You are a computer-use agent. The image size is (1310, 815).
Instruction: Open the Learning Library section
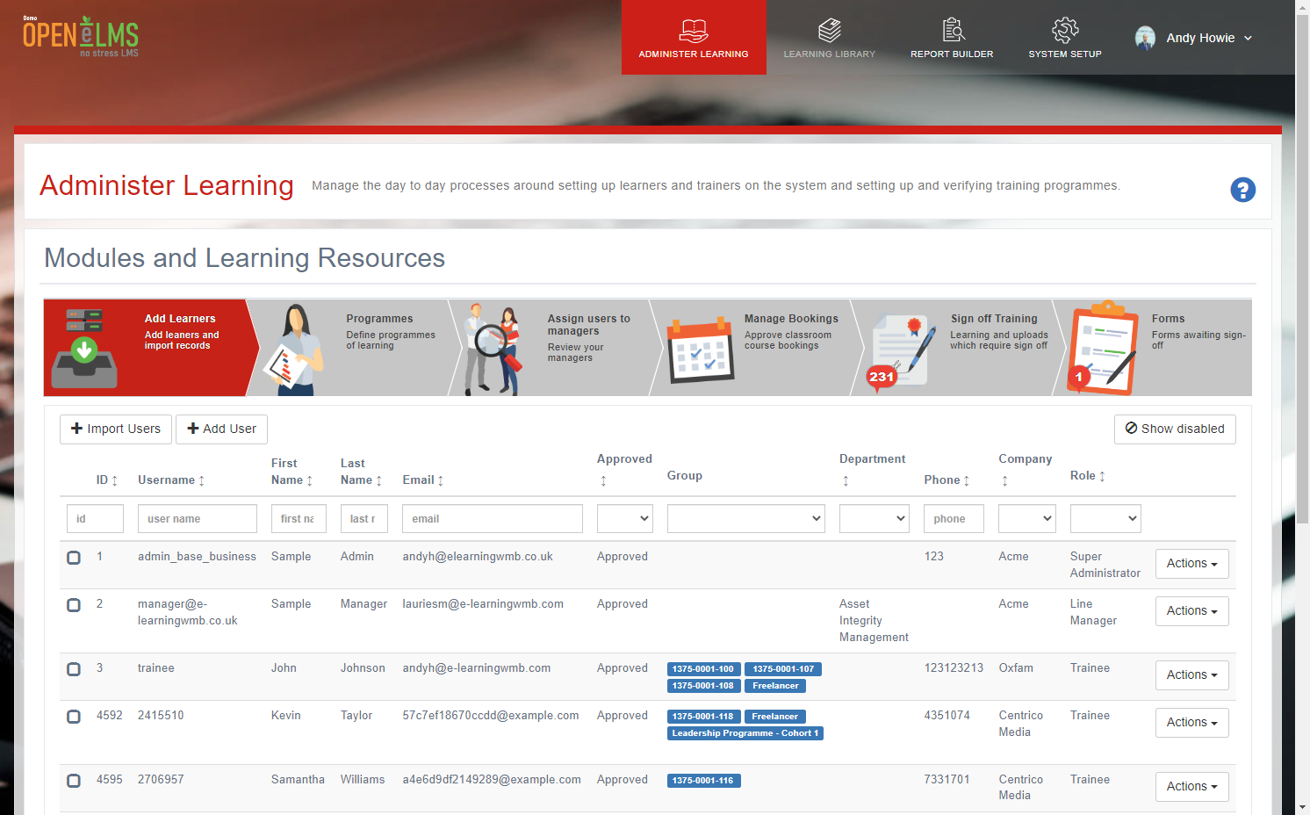point(830,38)
